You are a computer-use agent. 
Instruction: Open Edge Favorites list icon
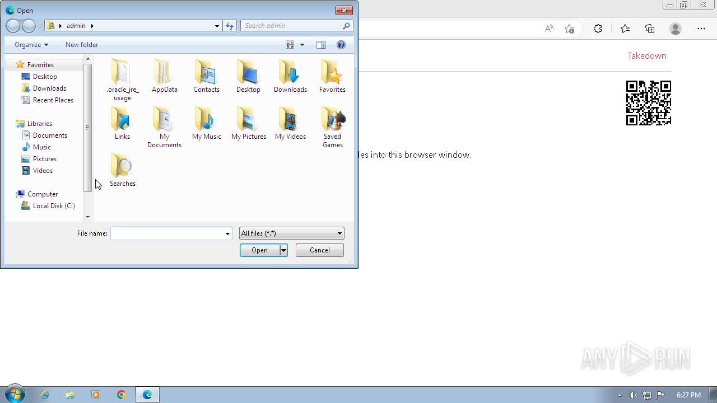point(625,29)
